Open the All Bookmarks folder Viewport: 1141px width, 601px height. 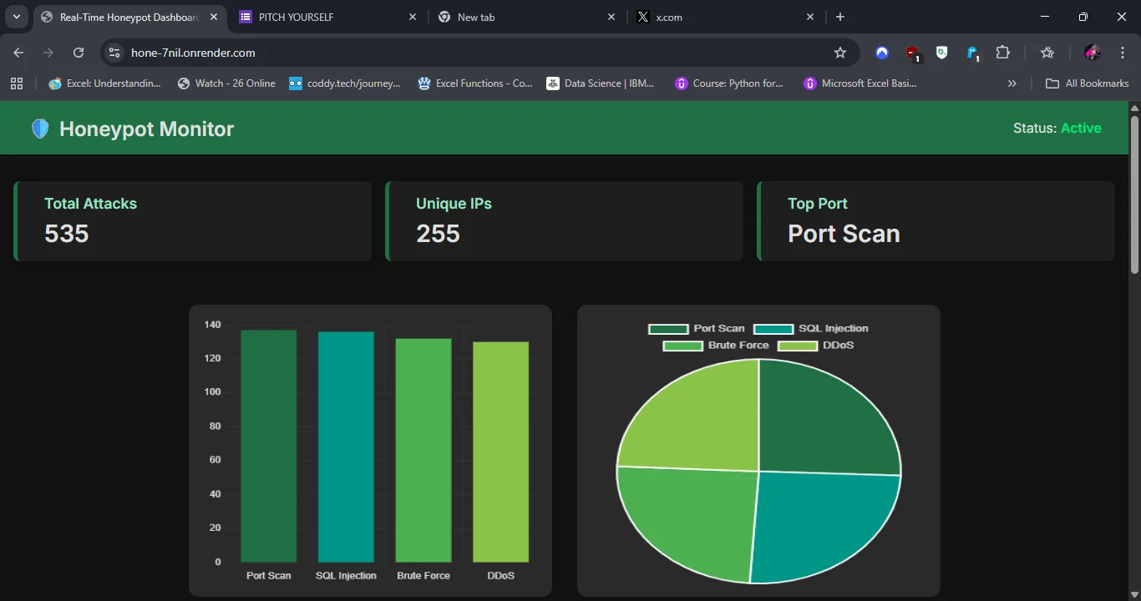[x=1088, y=83]
